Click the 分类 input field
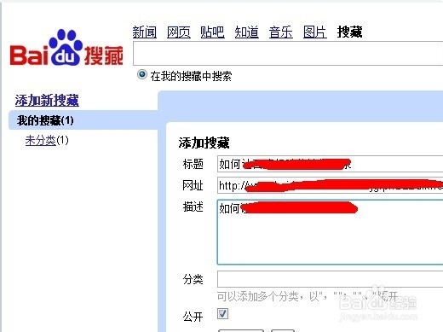This screenshot has width=443, height=332. 330,279
